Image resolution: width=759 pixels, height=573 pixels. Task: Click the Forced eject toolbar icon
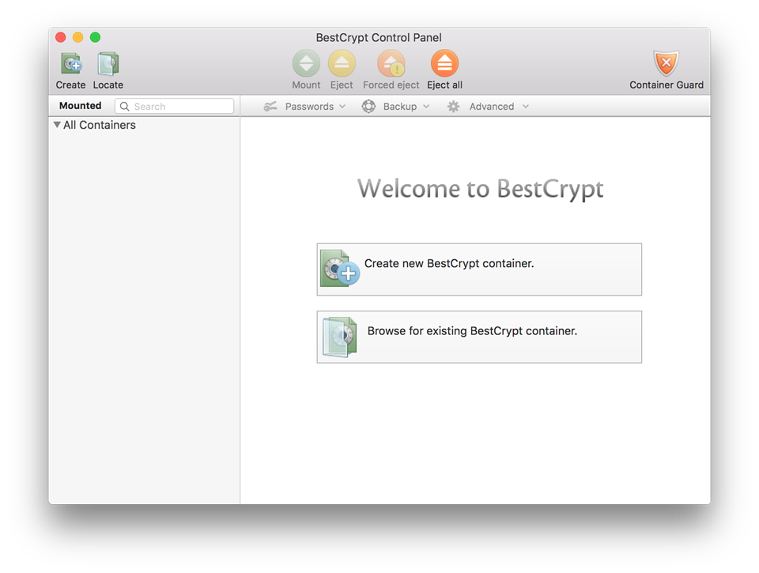pyautogui.click(x=391, y=63)
